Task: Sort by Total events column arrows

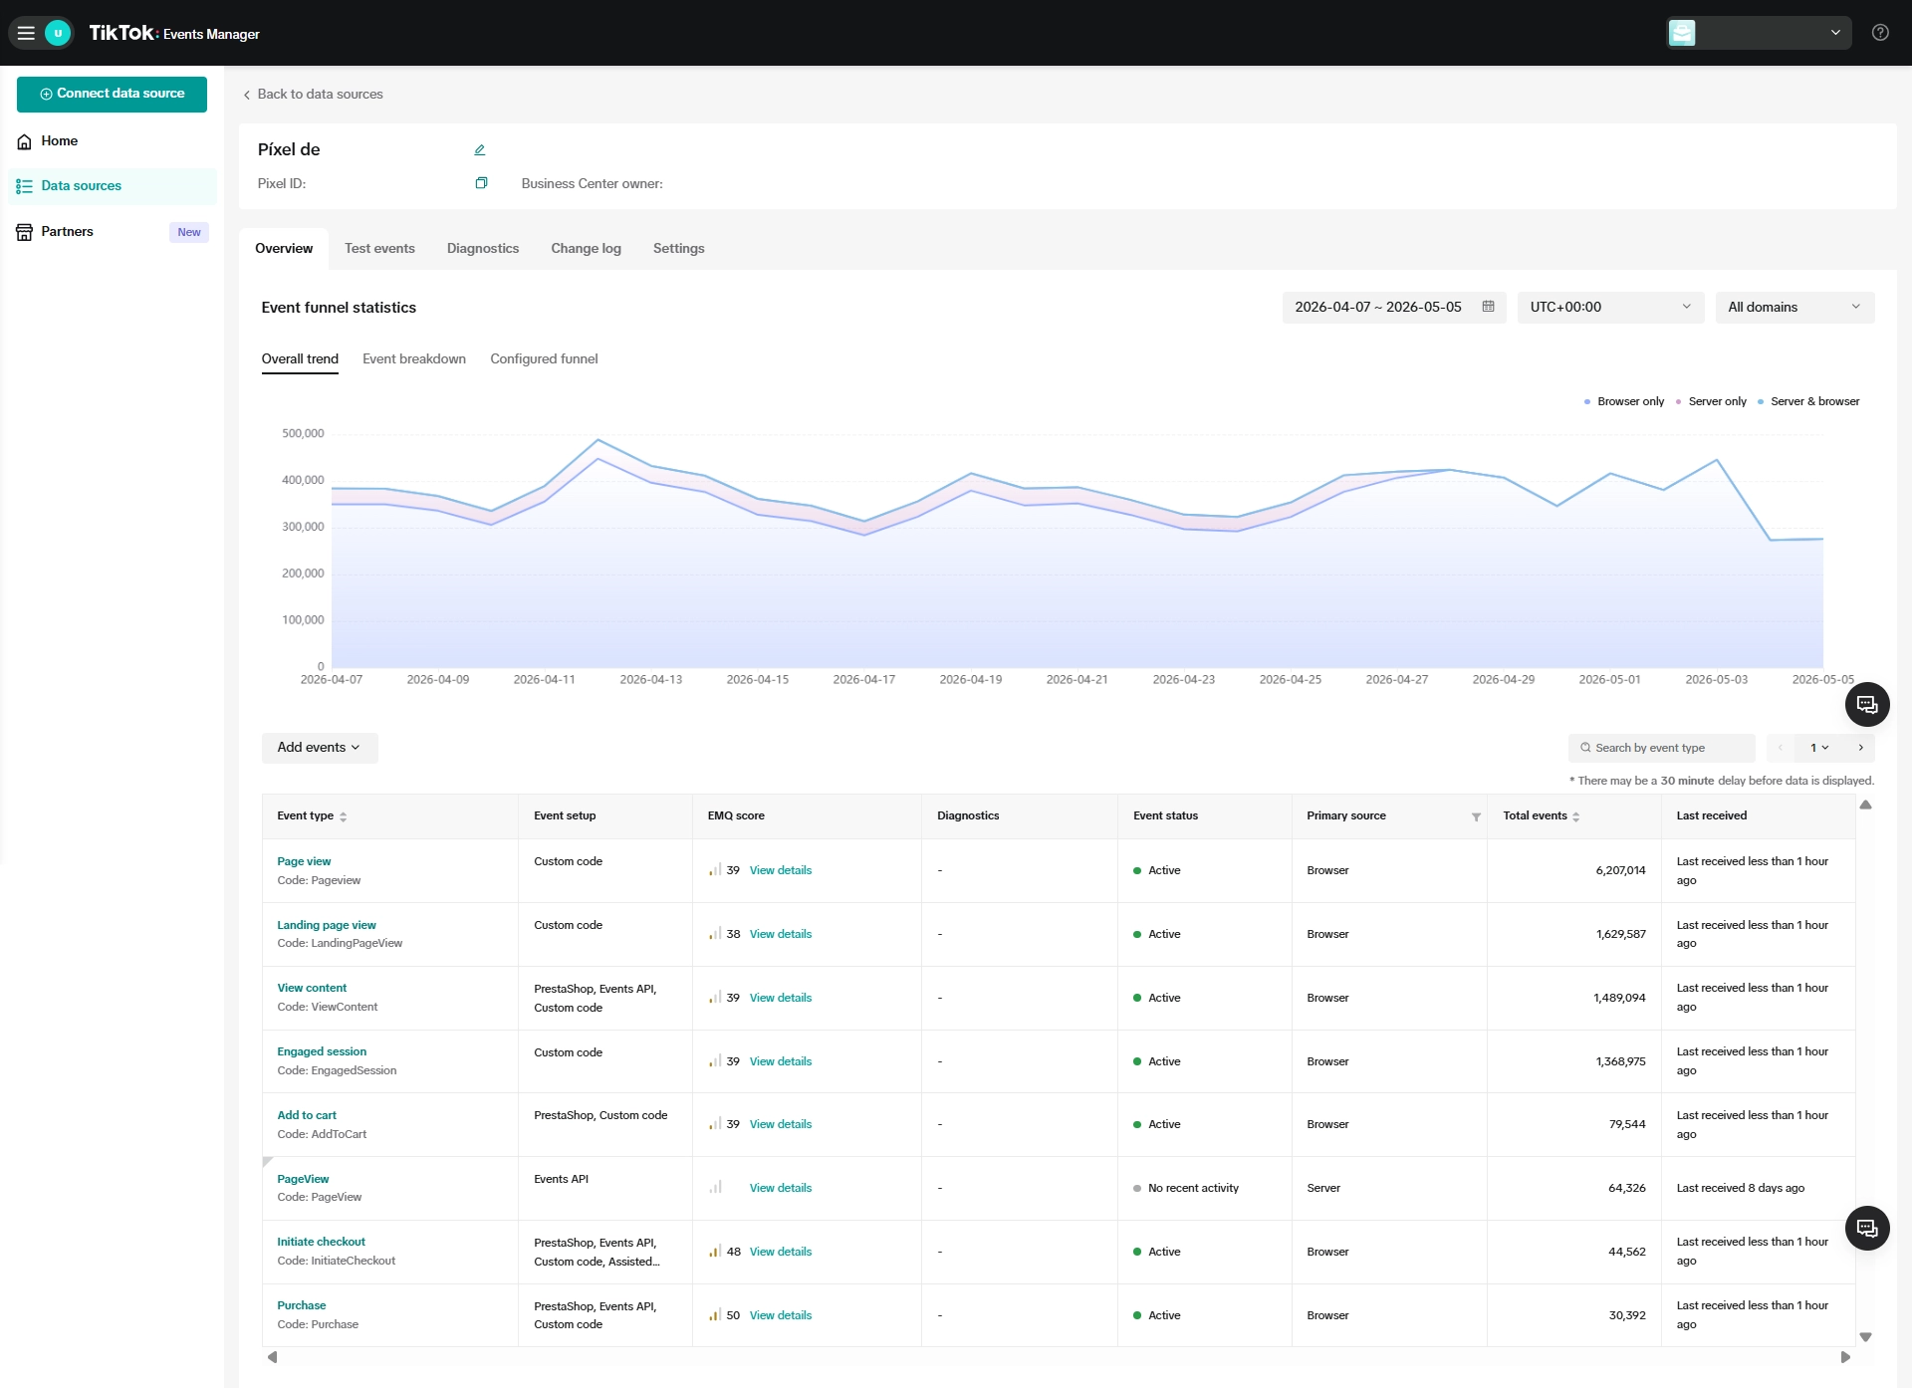Action: coord(1575,816)
